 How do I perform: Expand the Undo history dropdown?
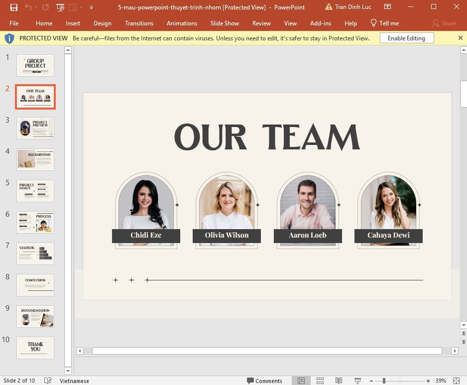point(36,7)
